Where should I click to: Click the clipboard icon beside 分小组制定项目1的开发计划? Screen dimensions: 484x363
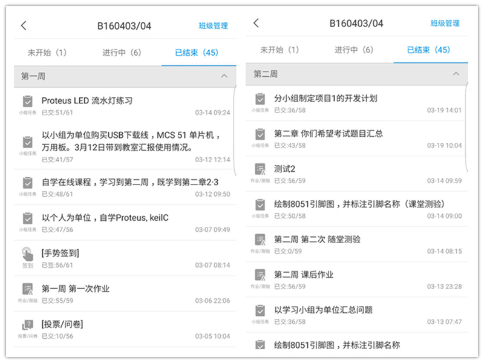click(260, 99)
